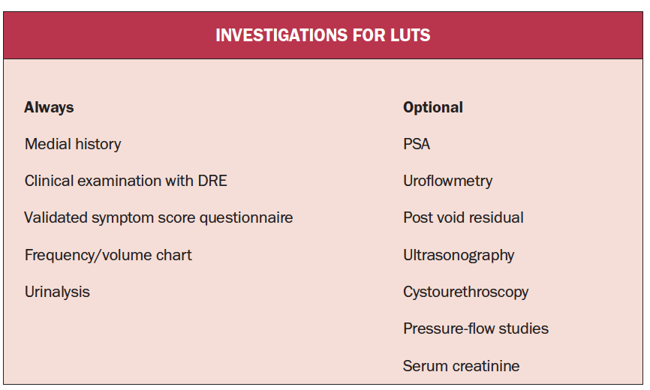The height and width of the screenshot is (390, 650).
Task: Click the word creatinine in Optional column
Action: pos(486,366)
